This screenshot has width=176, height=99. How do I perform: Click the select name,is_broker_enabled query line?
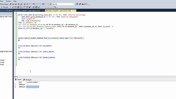[51, 38]
